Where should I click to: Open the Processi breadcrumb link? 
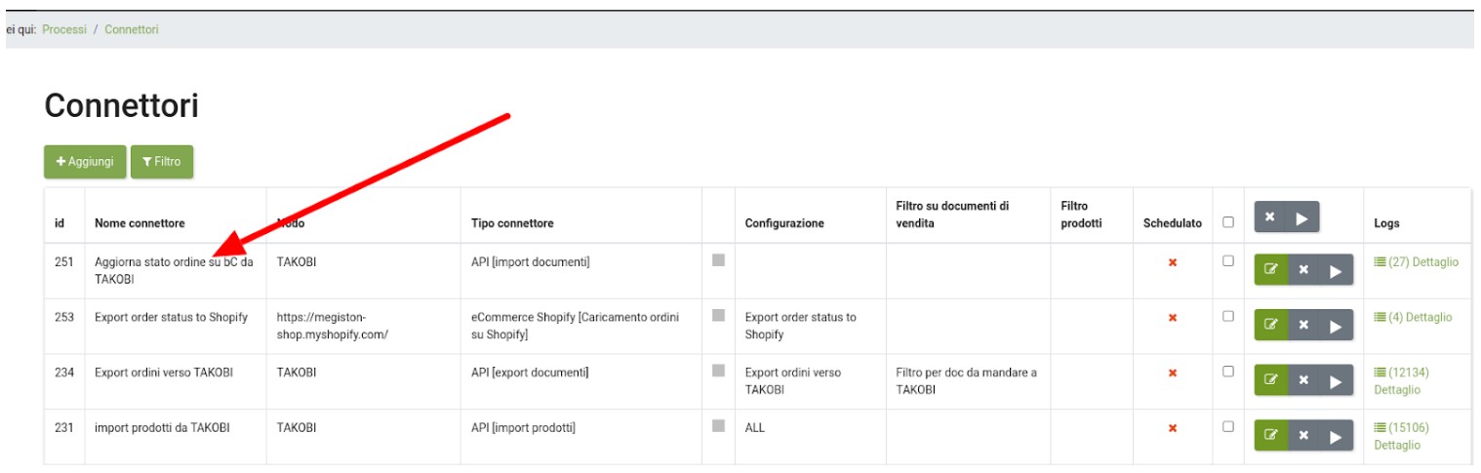tap(64, 29)
